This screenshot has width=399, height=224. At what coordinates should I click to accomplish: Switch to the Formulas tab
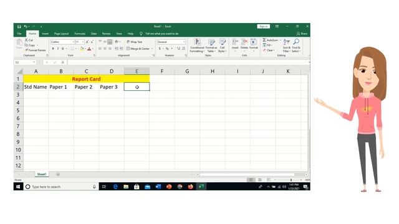pos(80,34)
